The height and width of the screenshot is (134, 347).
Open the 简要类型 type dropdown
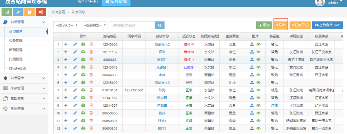coord(94,25)
